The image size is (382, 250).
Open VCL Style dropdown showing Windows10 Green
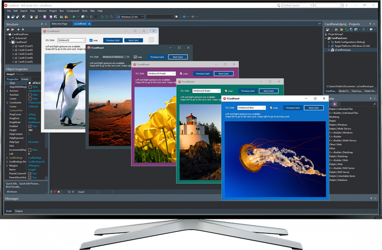[206, 91]
